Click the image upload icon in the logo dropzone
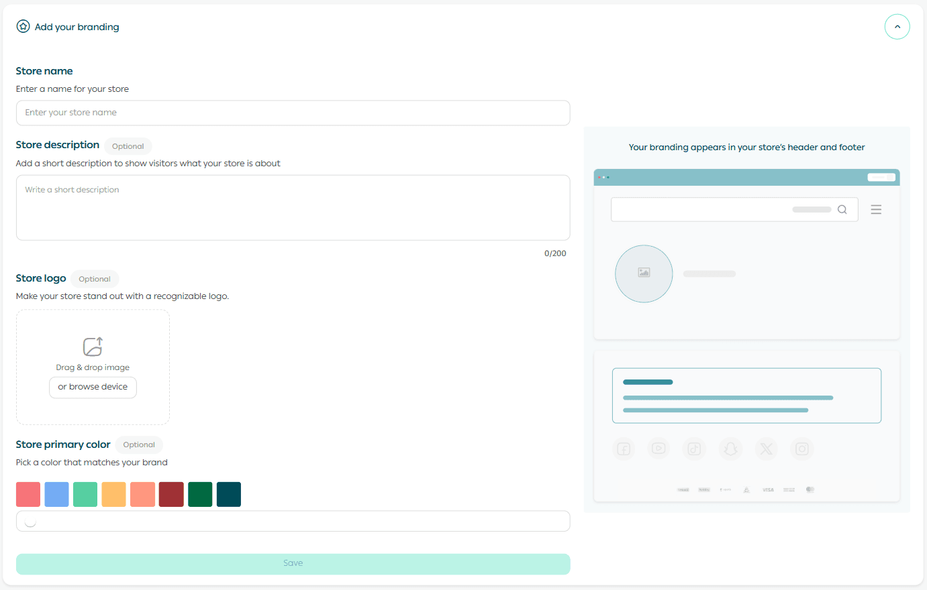 pos(93,347)
